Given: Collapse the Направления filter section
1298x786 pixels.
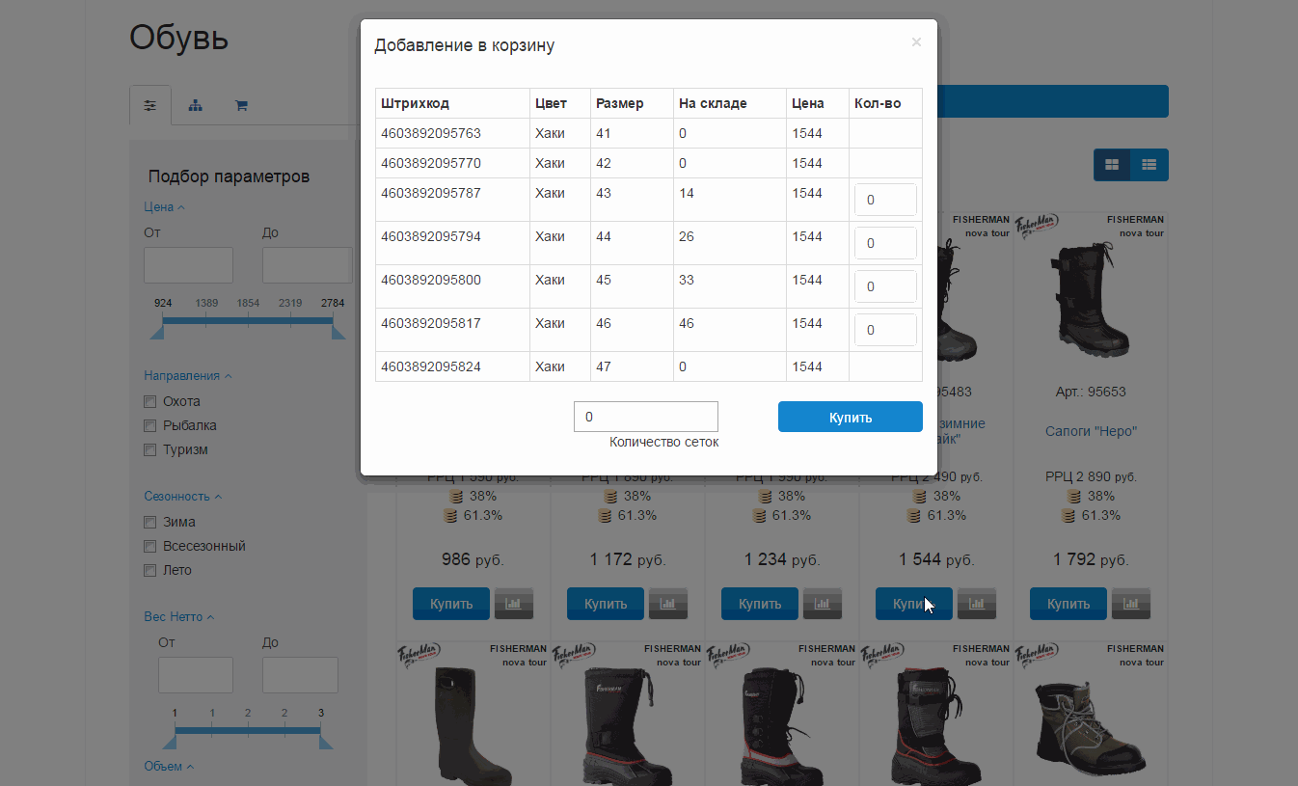Looking at the screenshot, I should (187, 376).
